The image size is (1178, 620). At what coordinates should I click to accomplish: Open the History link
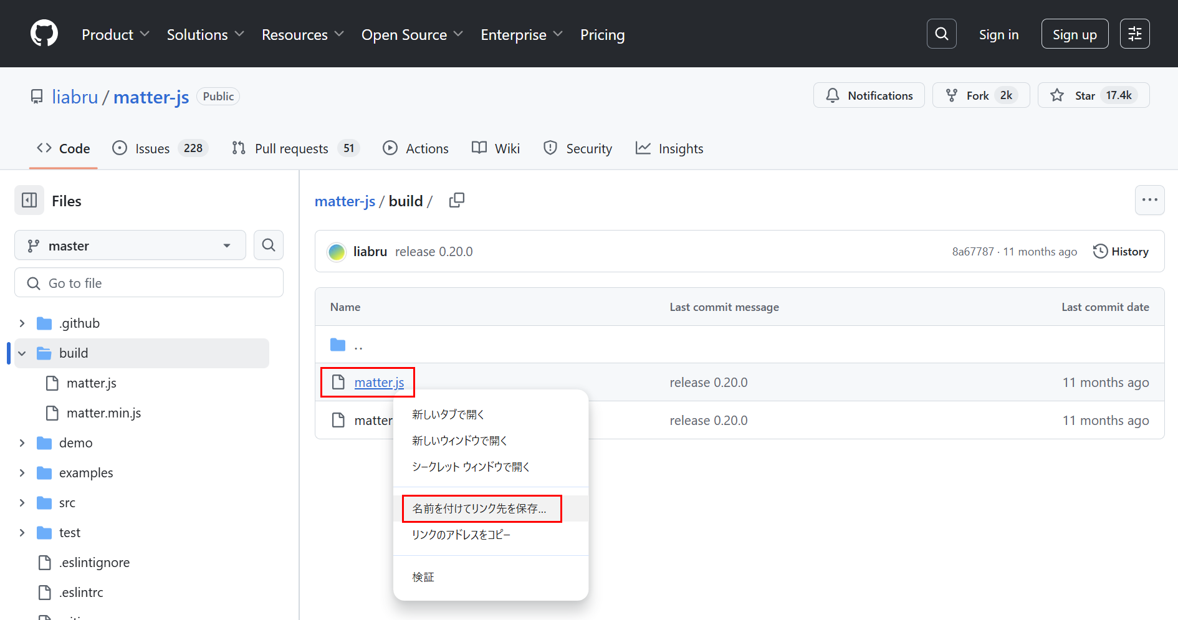[1121, 252]
